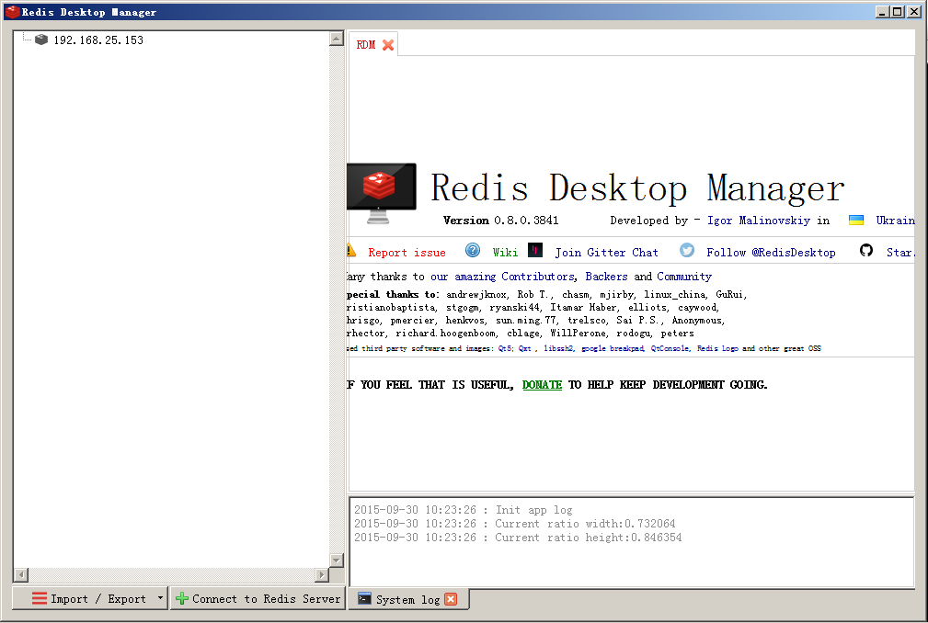928x623 pixels.
Task: Click the Redis monitor logo image
Action: click(381, 193)
